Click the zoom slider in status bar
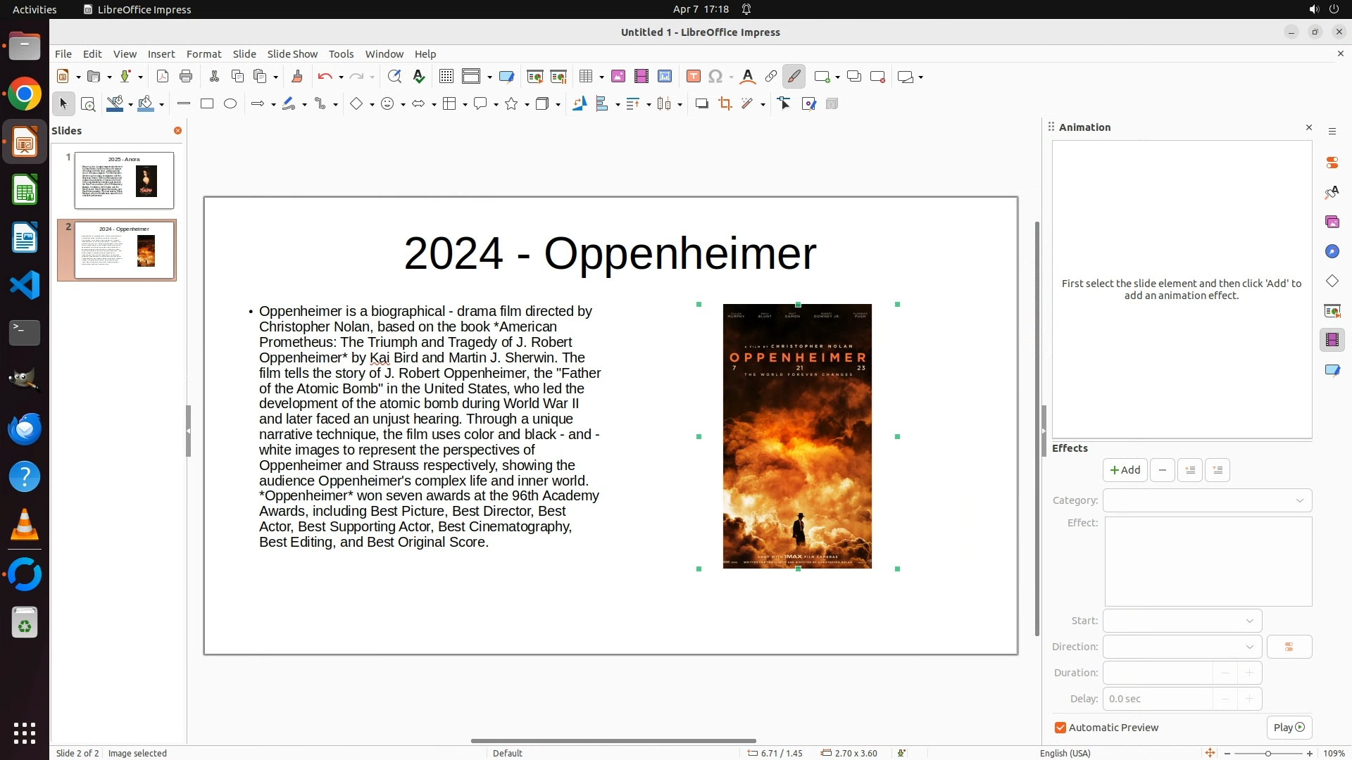 [x=1267, y=753]
